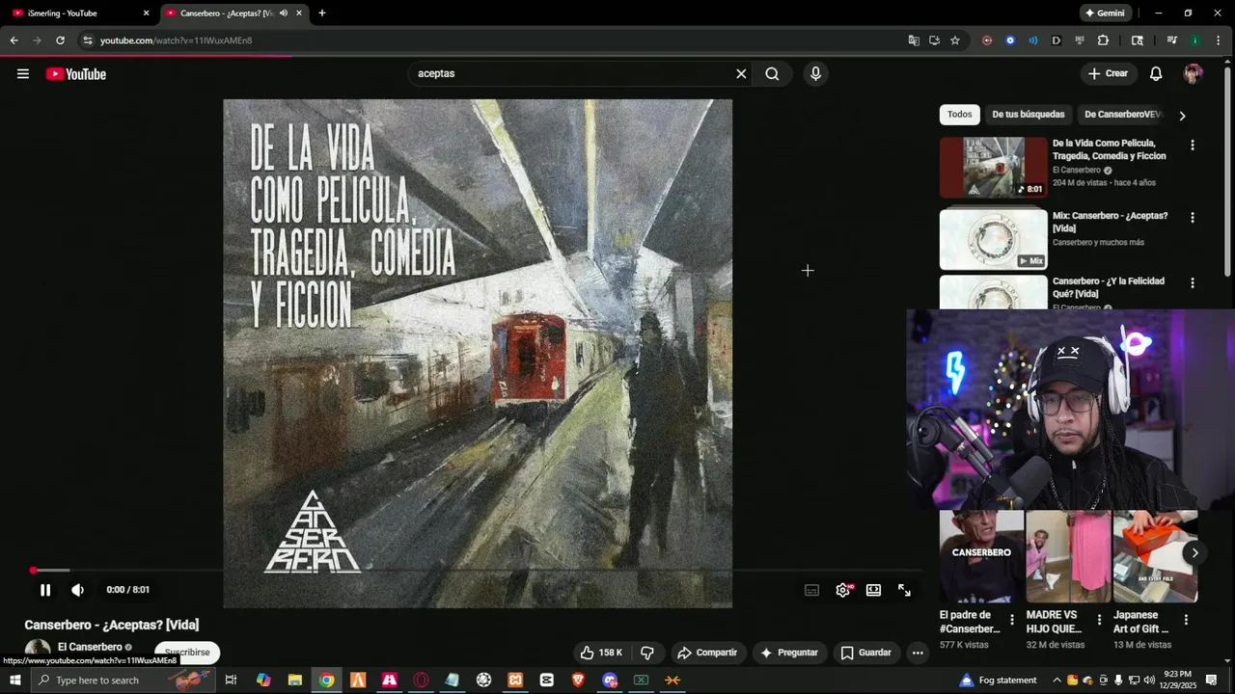
Task: Seek on the video progress bar
Action: [477, 571]
